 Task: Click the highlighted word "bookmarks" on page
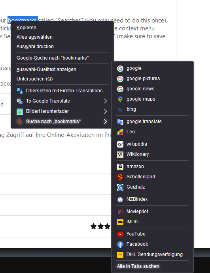click(x=23, y=20)
